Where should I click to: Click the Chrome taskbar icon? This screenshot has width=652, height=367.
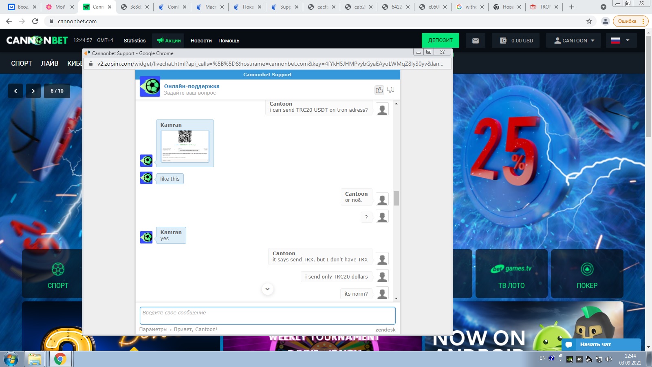click(x=60, y=359)
